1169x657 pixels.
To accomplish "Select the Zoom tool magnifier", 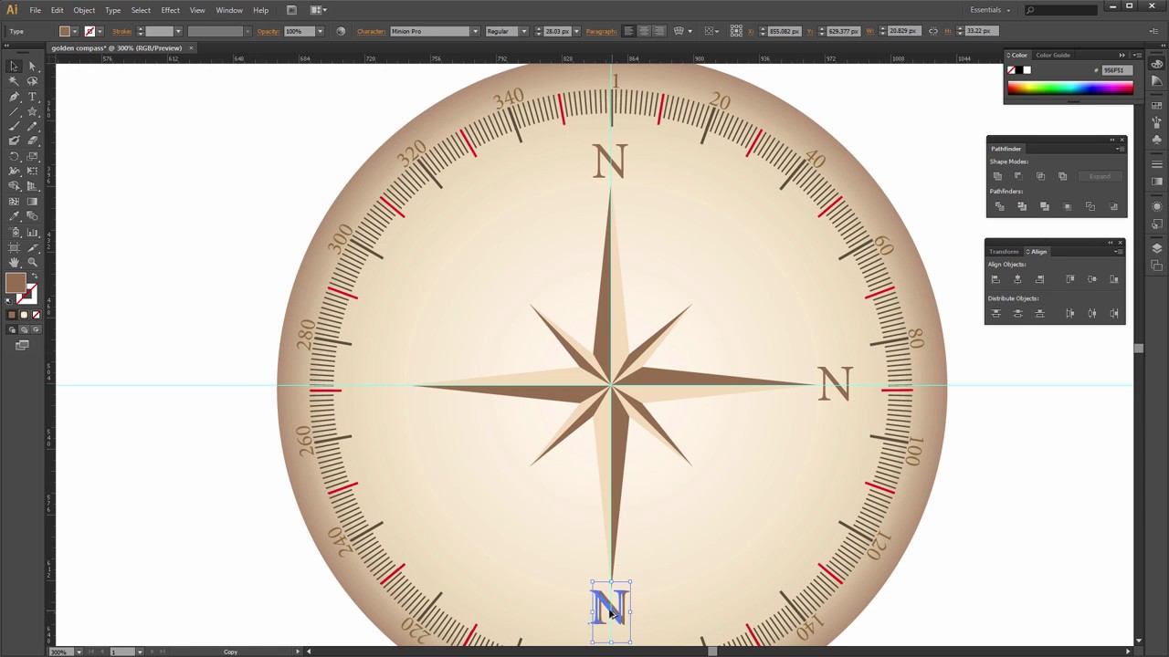I will 32,262.
